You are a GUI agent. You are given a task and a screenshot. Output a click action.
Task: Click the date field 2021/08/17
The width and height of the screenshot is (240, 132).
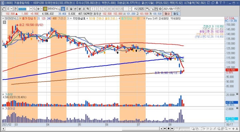tap(169, 9)
